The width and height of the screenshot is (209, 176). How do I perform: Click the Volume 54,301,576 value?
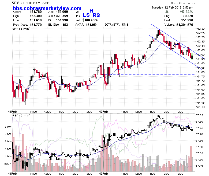pos(185,25)
